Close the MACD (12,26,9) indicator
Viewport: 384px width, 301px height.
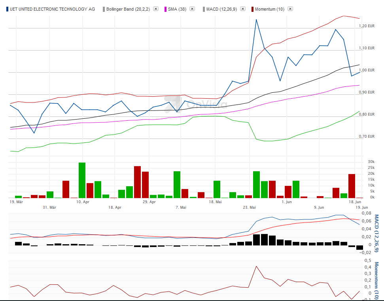[243, 9]
